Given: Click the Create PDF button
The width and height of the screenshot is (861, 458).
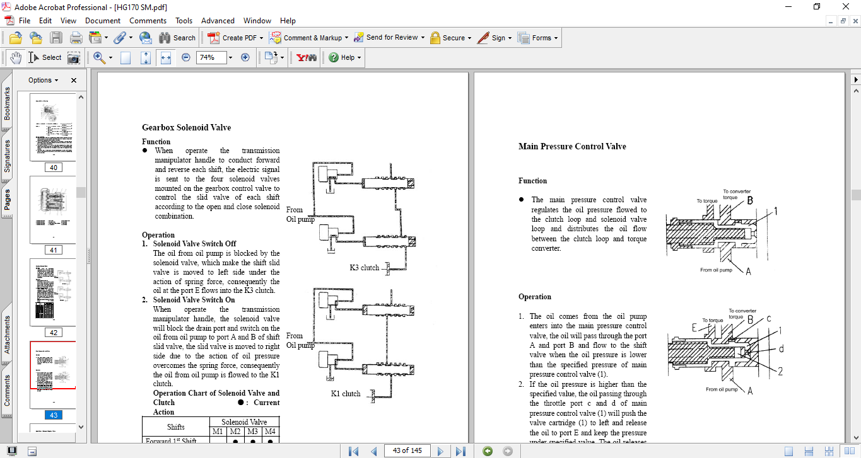Looking at the screenshot, I should coord(233,38).
